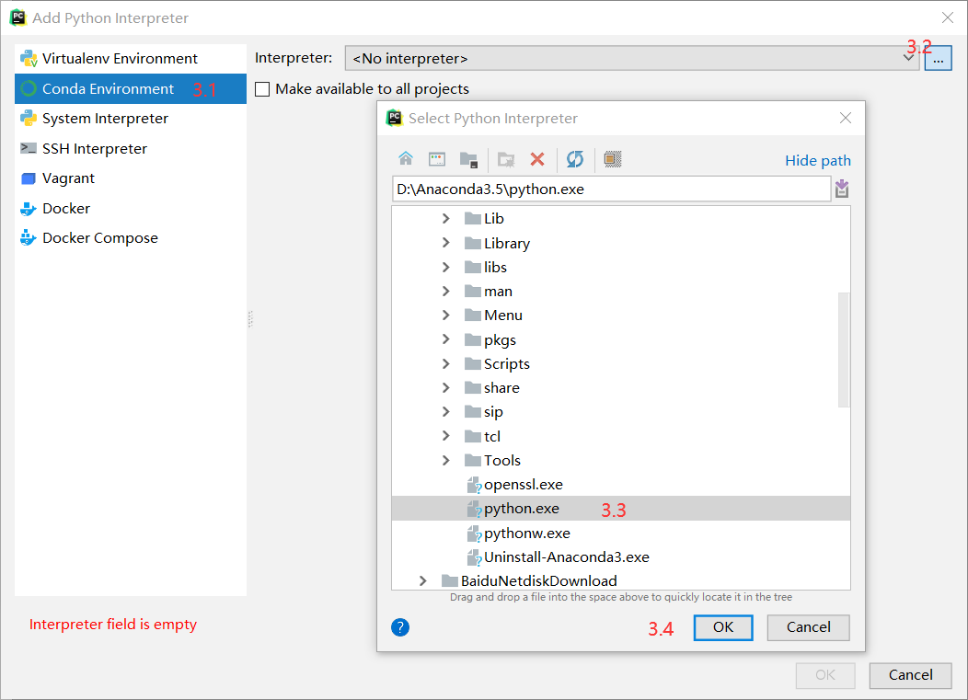This screenshot has height=700, width=968.
Task: Open the help question mark icon
Action: (x=400, y=627)
